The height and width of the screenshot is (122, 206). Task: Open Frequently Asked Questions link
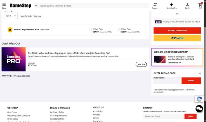[x=19, y=116]
